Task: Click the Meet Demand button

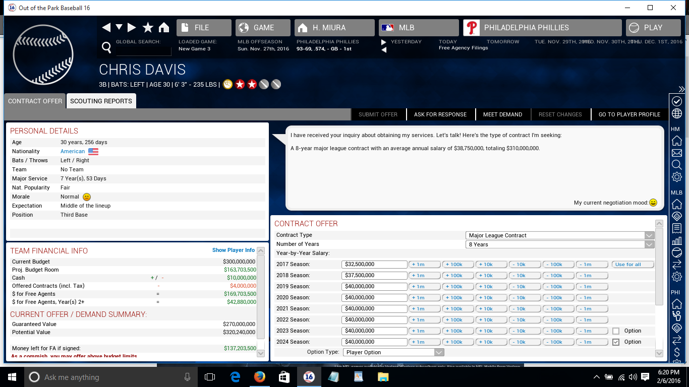Action: click(502, 114)
